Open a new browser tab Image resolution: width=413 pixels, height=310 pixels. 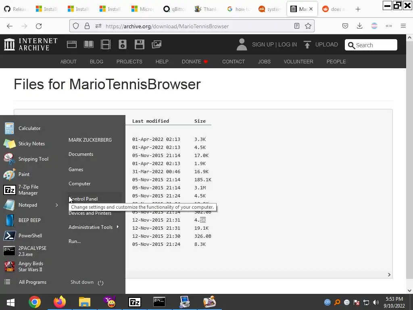click(358, 9)
